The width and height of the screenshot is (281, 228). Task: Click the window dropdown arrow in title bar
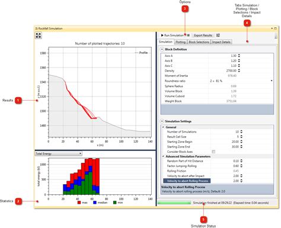tap(272, 28)
